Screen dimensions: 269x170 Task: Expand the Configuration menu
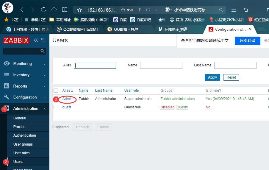tap(25, 97)
